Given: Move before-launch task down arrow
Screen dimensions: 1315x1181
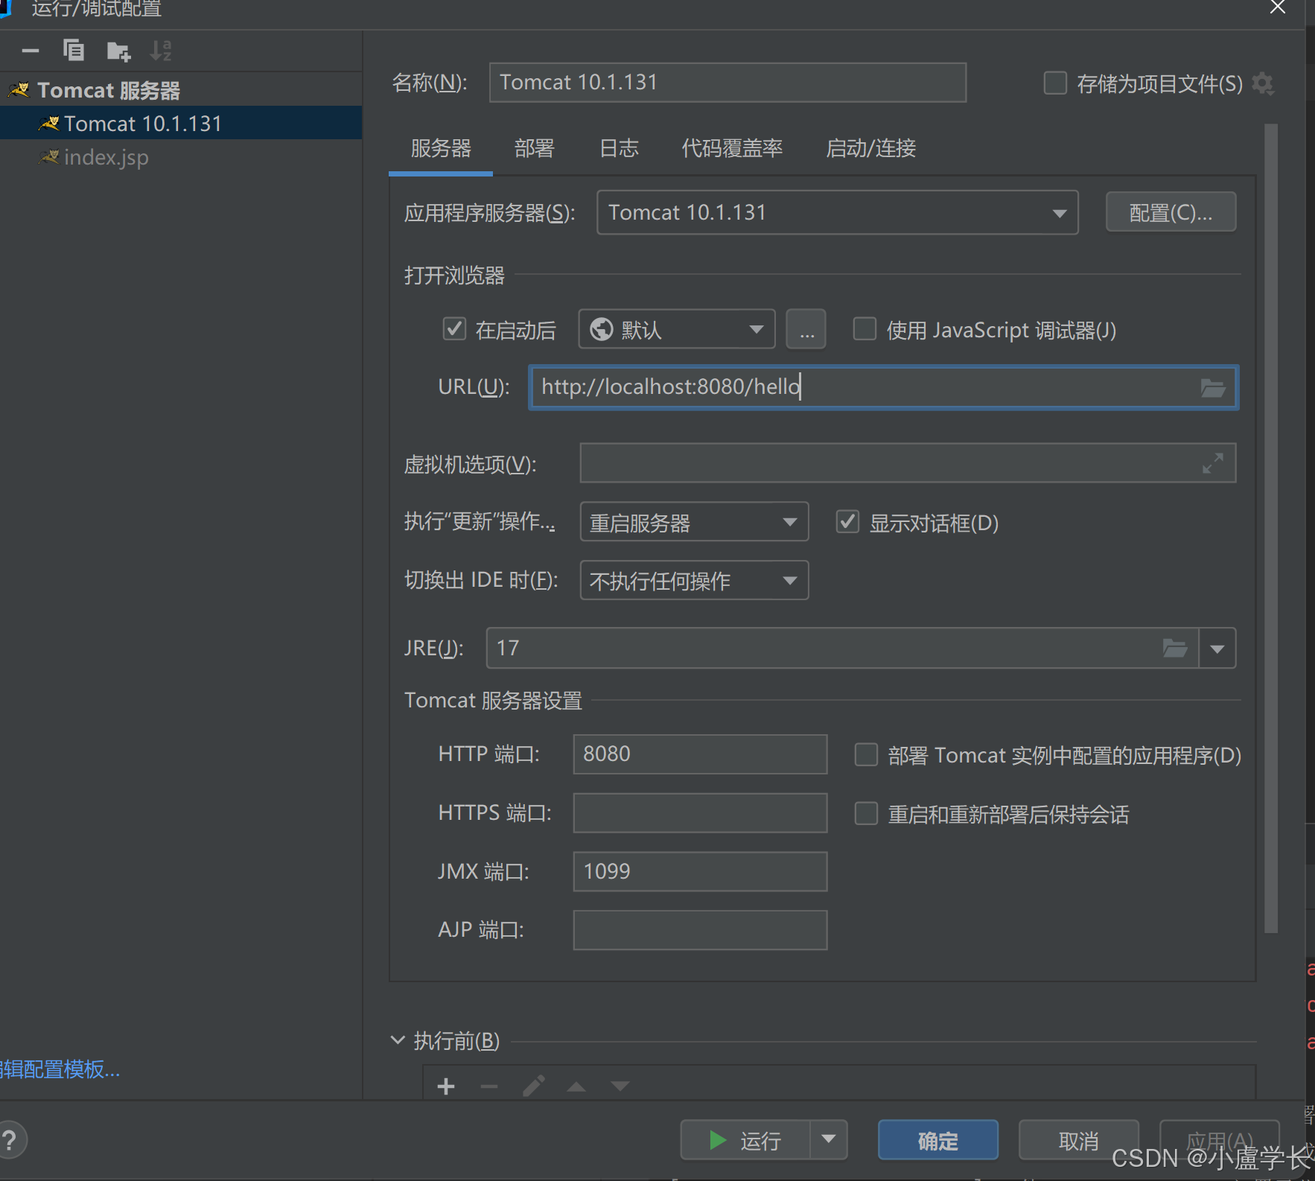Looking at the screenshot, I should (620, 1086).
